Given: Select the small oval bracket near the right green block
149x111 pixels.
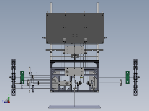Looking at the screenshot, I should click(121, 83).
